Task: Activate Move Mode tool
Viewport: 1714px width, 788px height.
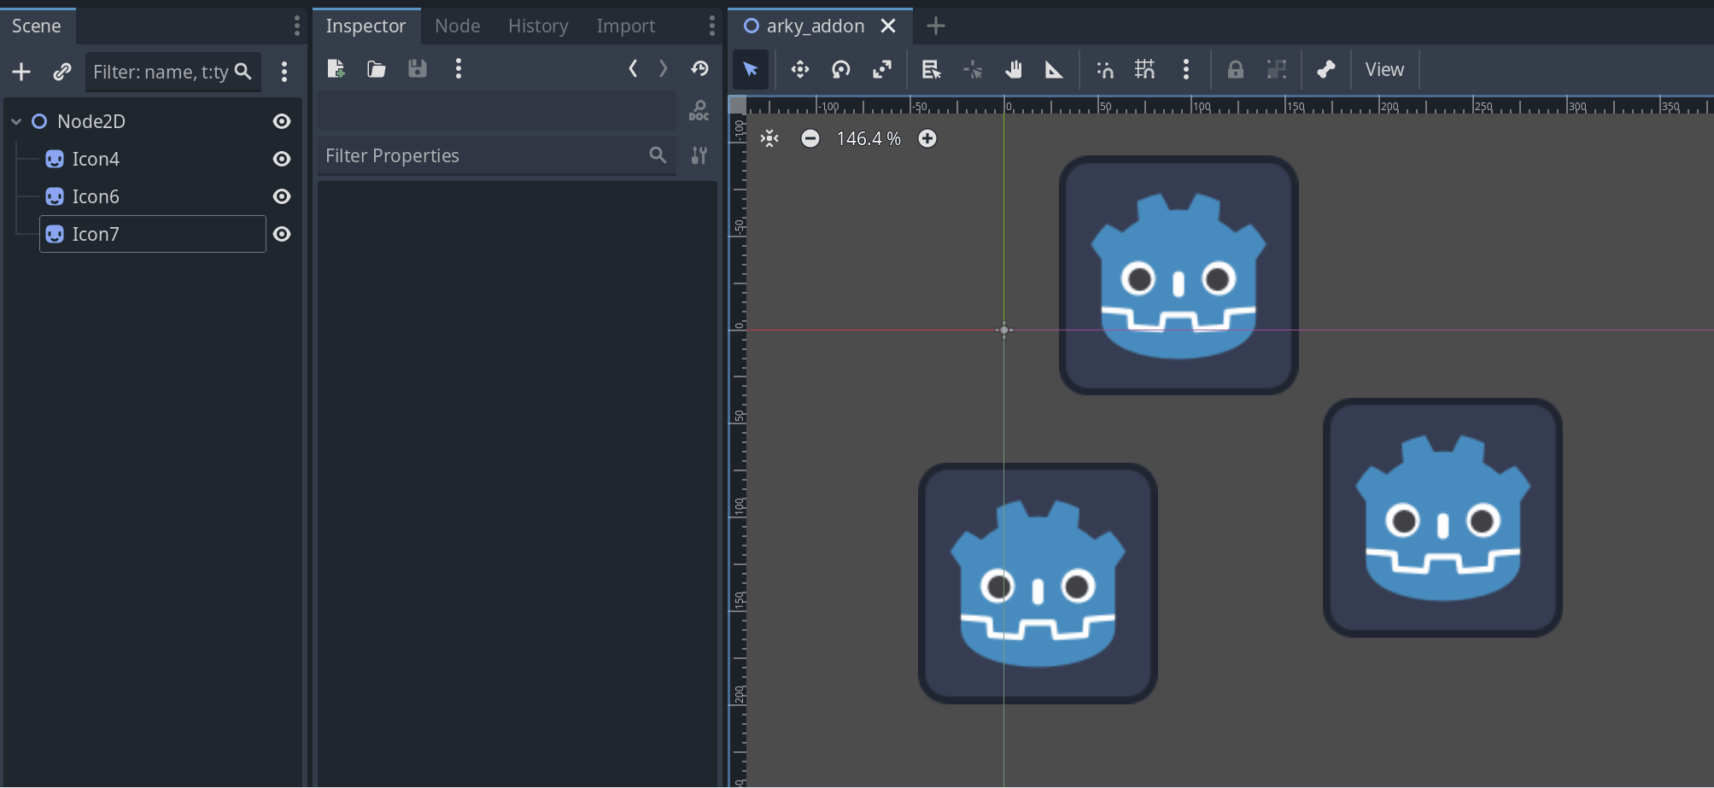Action: click(800, 69)
